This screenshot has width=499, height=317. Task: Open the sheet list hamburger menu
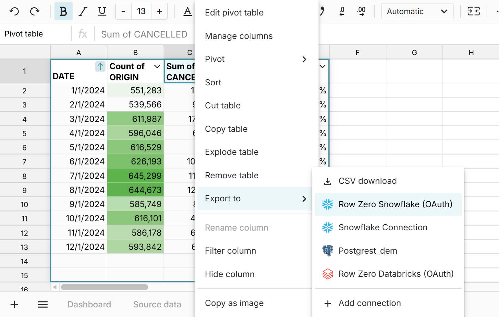43,304
